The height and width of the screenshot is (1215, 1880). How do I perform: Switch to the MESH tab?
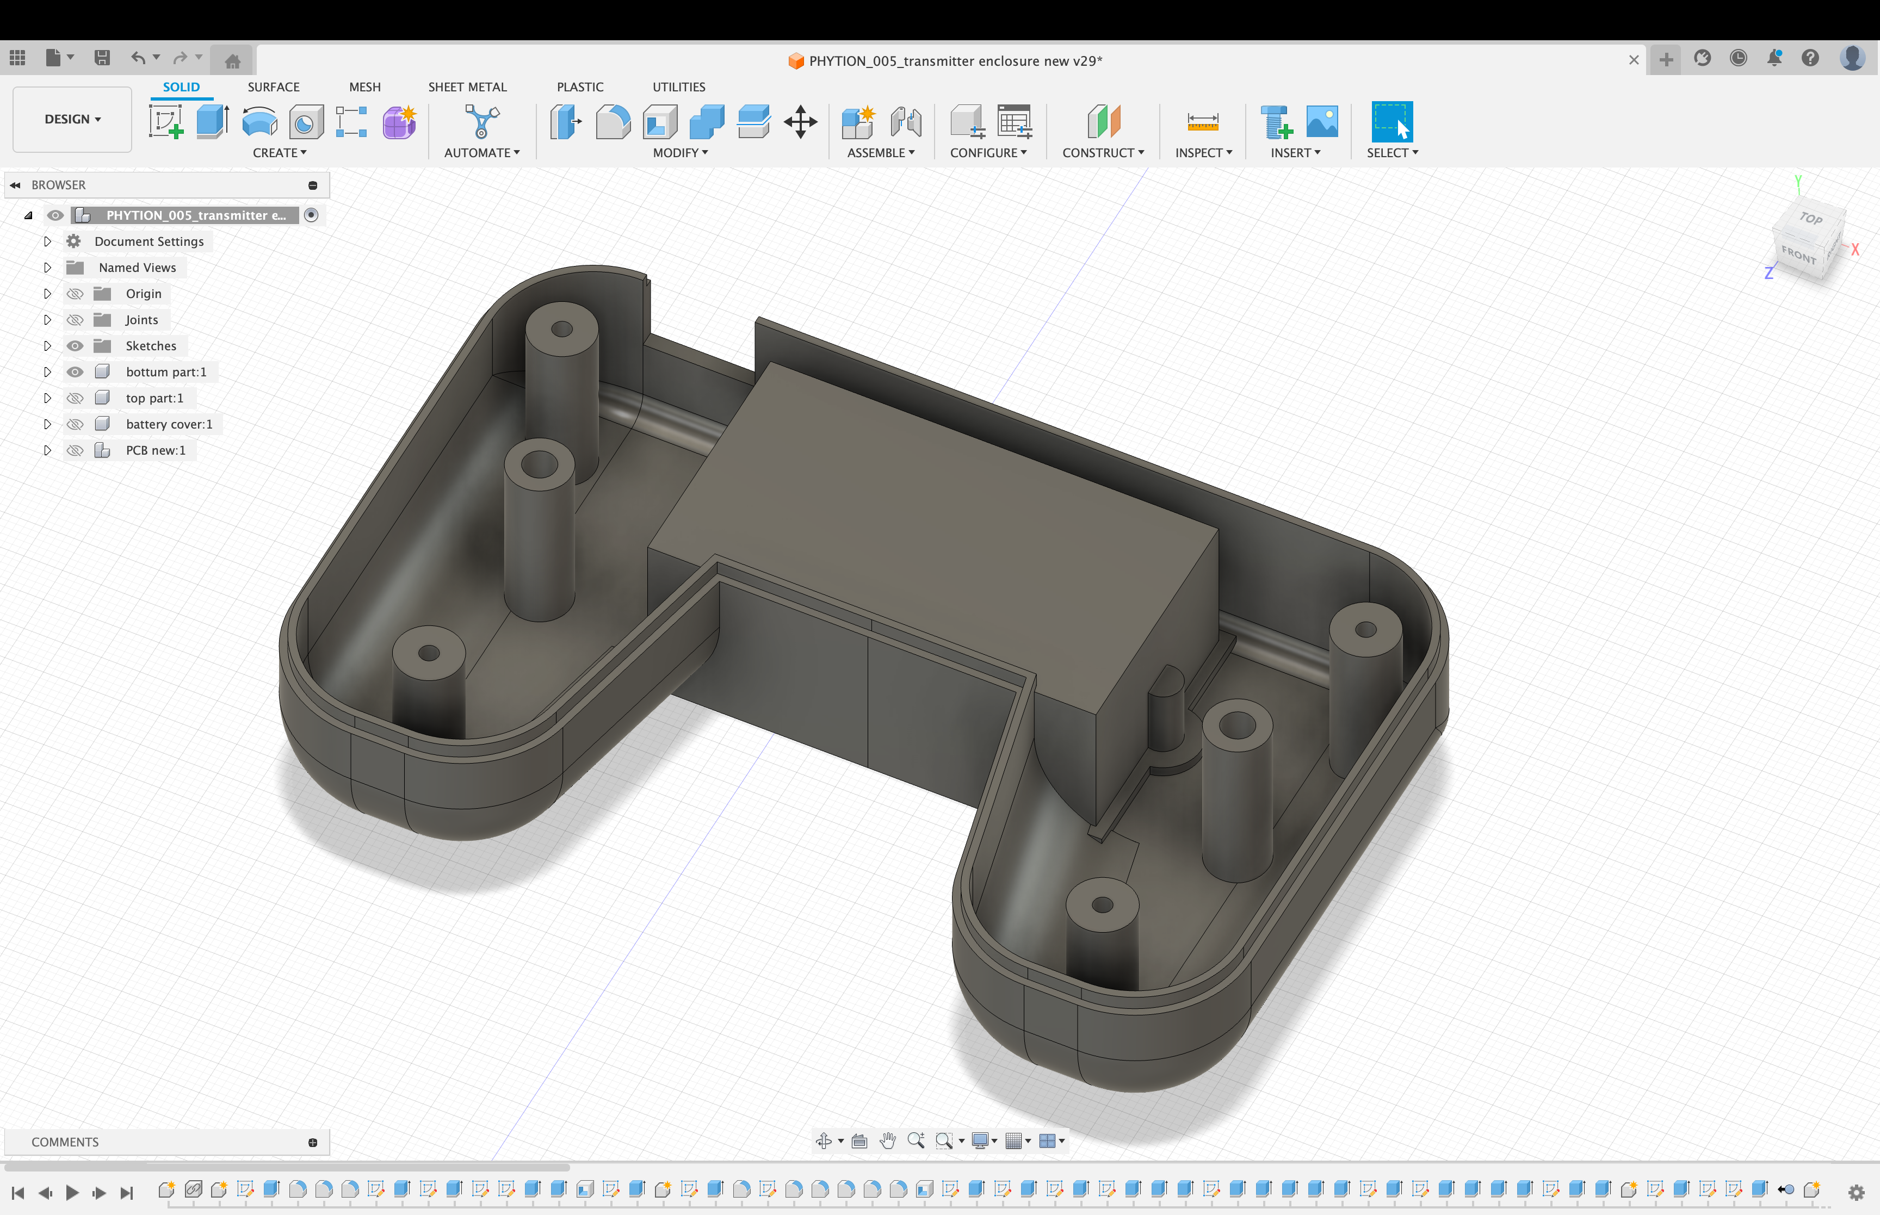tap(364, 86)
